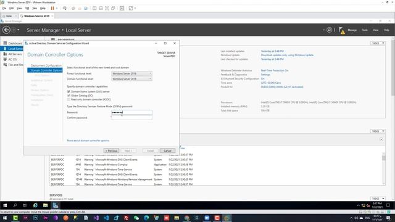
Task: Open VMware Edit menu
Action: tap(12, 8)
